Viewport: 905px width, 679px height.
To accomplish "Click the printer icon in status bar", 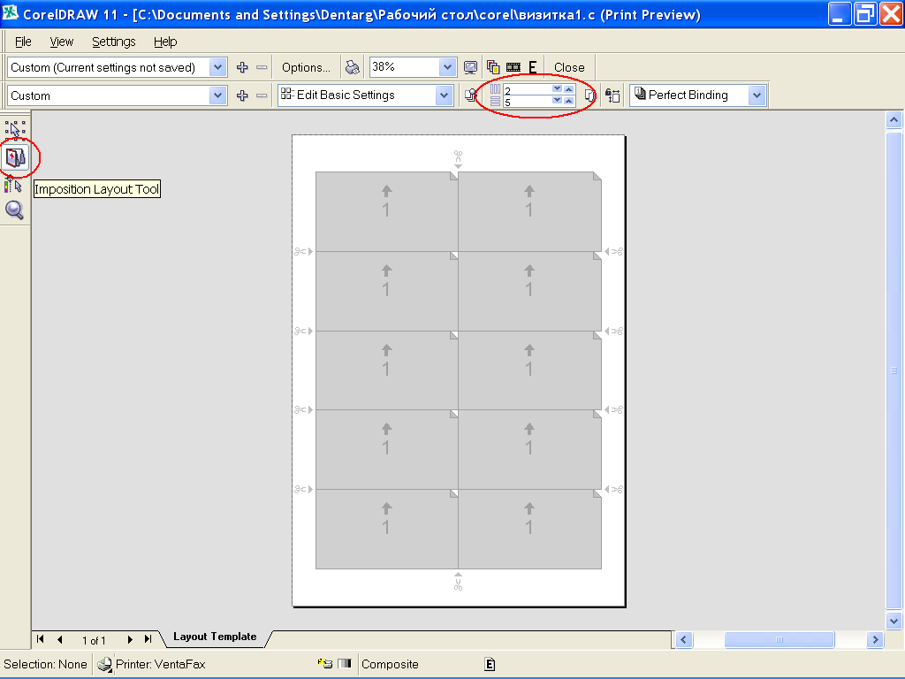I will point(104,665).
